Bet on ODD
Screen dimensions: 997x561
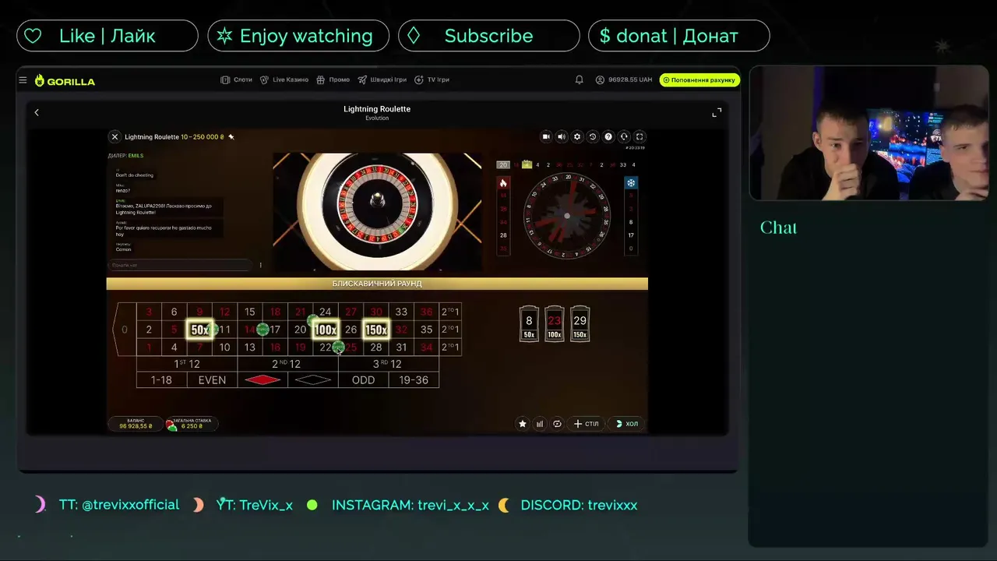(x=364, y=379)
